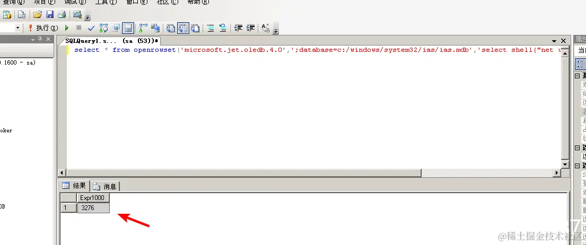This screenshot has width=586, height=245.
Task: Click the Expr1000 column header
Action: click(93, 198)
